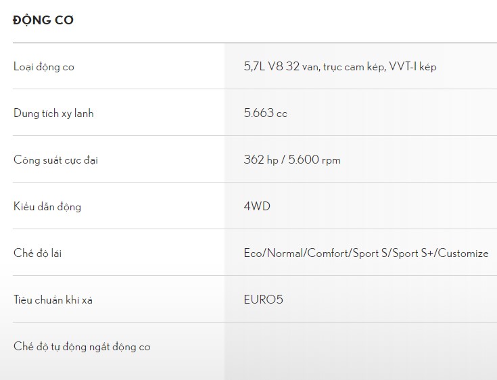Click the horizontal divider under ĐỘNG CƠ heading
Image resolution: width=497 pixels, height=380 pixels.
coord(255,43)
